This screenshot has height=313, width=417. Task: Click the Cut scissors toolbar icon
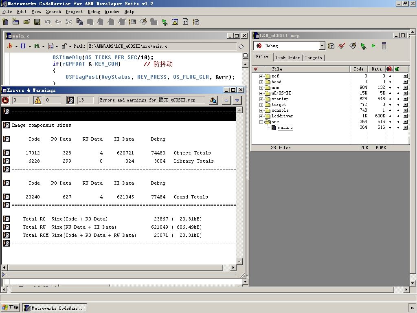[x=69, y=22]
